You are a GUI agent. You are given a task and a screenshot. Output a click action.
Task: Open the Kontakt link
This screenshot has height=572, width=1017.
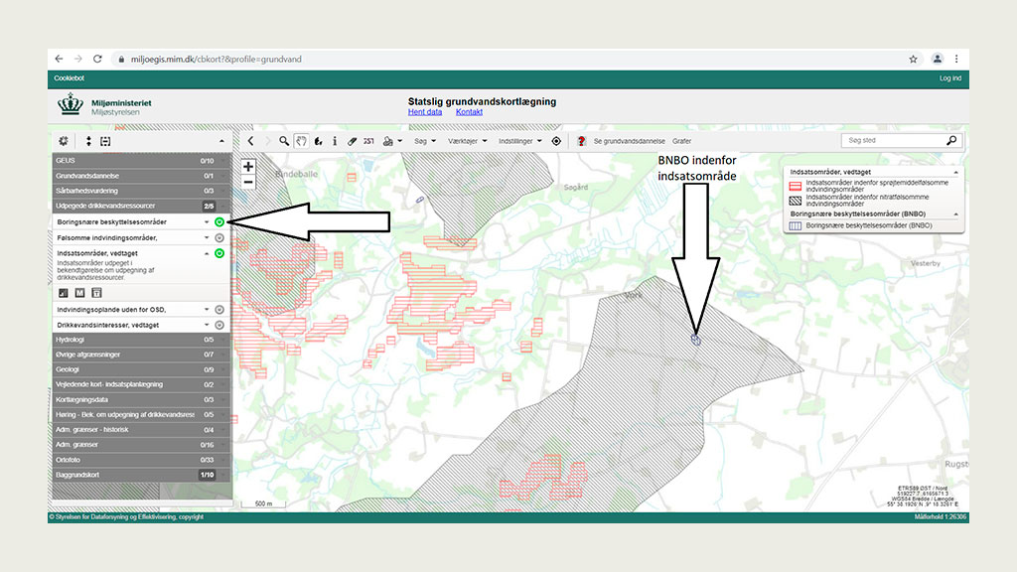pos(469,112)
